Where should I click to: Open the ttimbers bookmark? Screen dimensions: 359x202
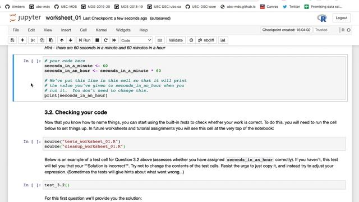[x=15, y=7]
